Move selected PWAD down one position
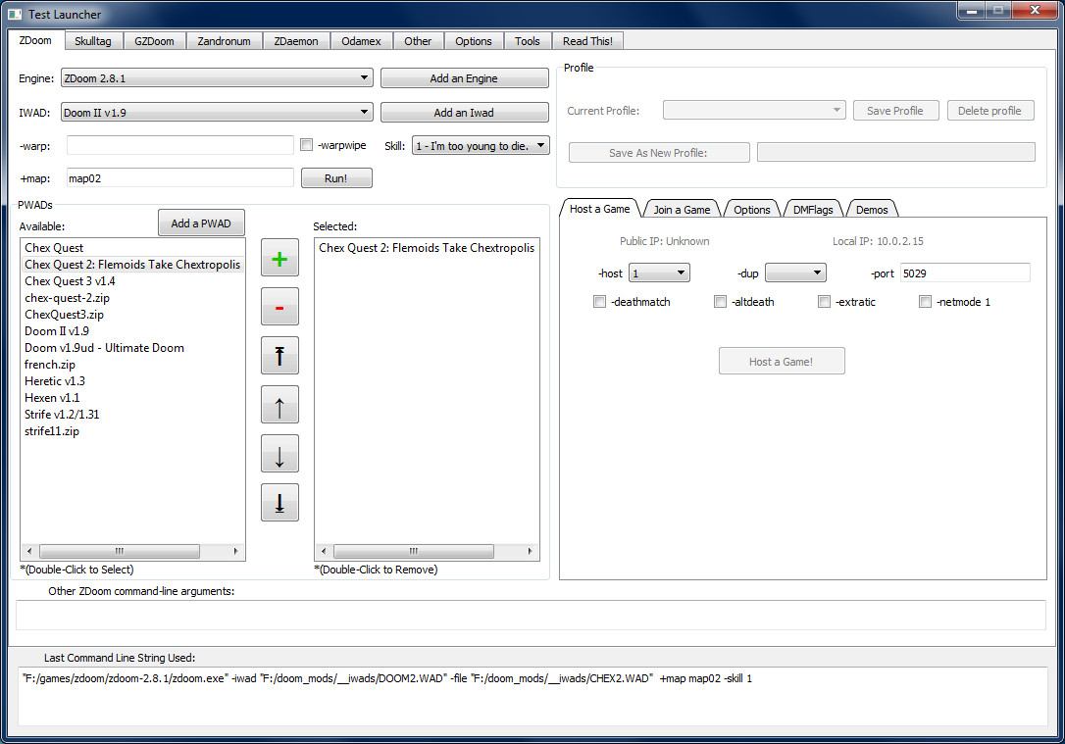The width and height of the screenshot is (1065, 744). pos(279,454)
